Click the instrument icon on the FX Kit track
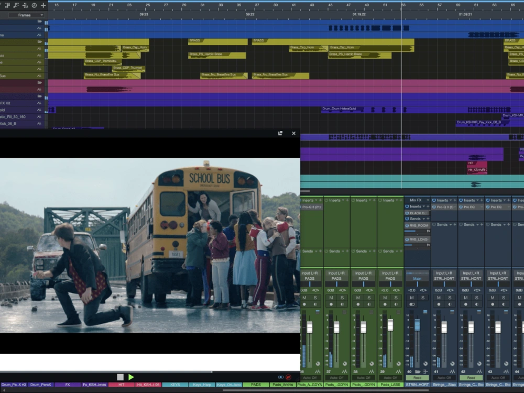This screenshot has width=524, height=393. pos(39,103)
